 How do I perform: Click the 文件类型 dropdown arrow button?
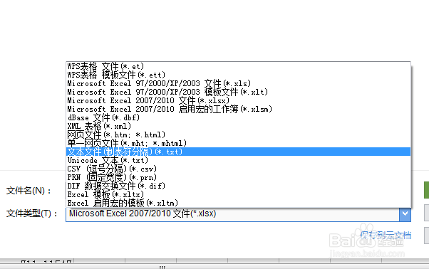405,213
